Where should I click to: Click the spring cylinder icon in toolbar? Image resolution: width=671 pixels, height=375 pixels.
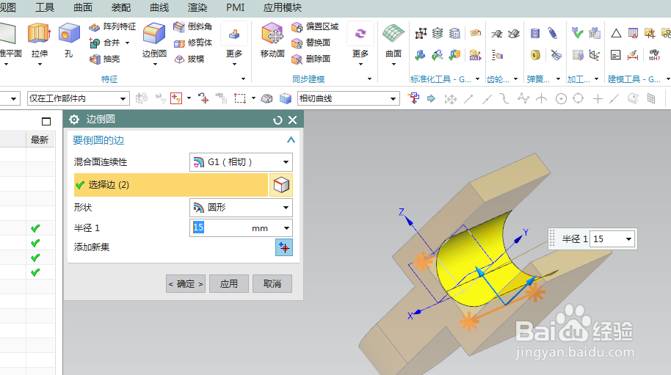coord(535,33)
